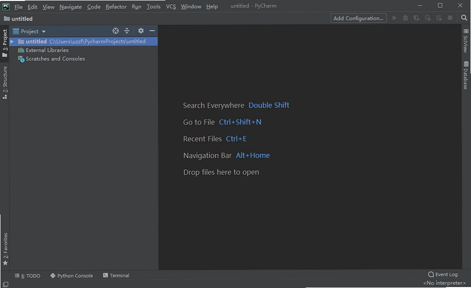Open the SciView side tab
The height and width of the screenshot is (288, 471).
click(x=466, y=41)
